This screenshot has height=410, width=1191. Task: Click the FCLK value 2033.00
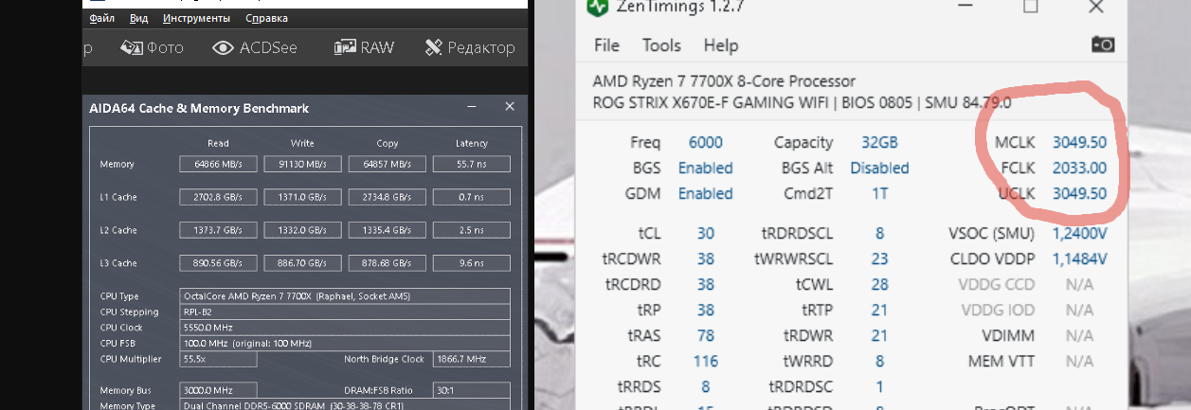tap(1079, 168)
